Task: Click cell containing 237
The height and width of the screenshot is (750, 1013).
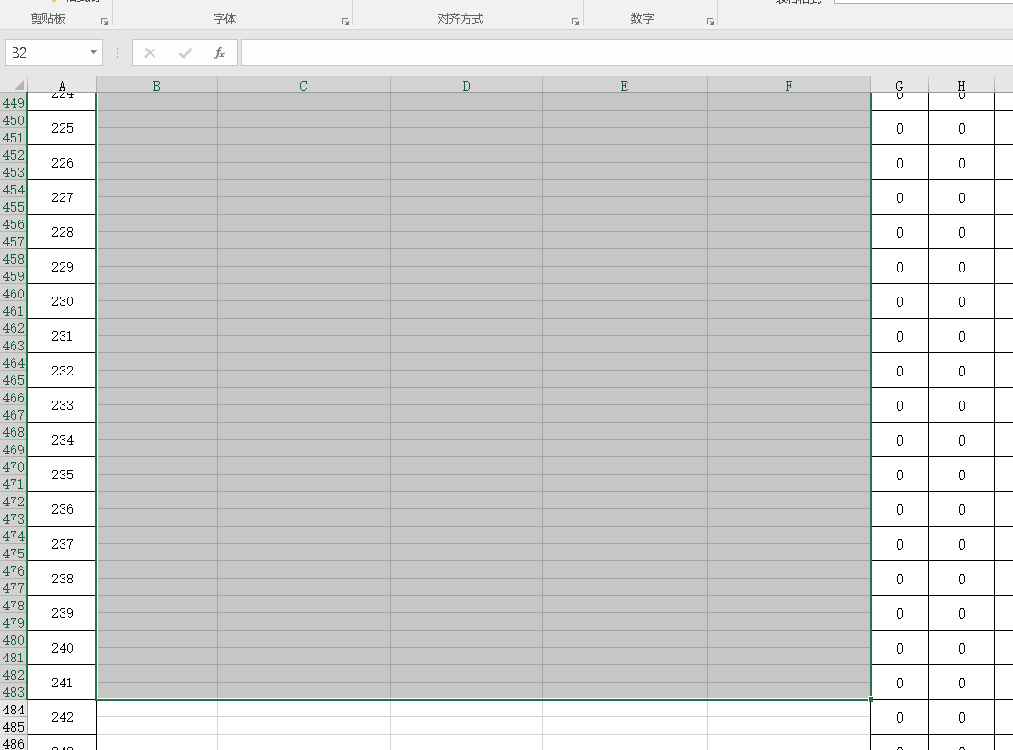Action: click(x=62, y=544)
